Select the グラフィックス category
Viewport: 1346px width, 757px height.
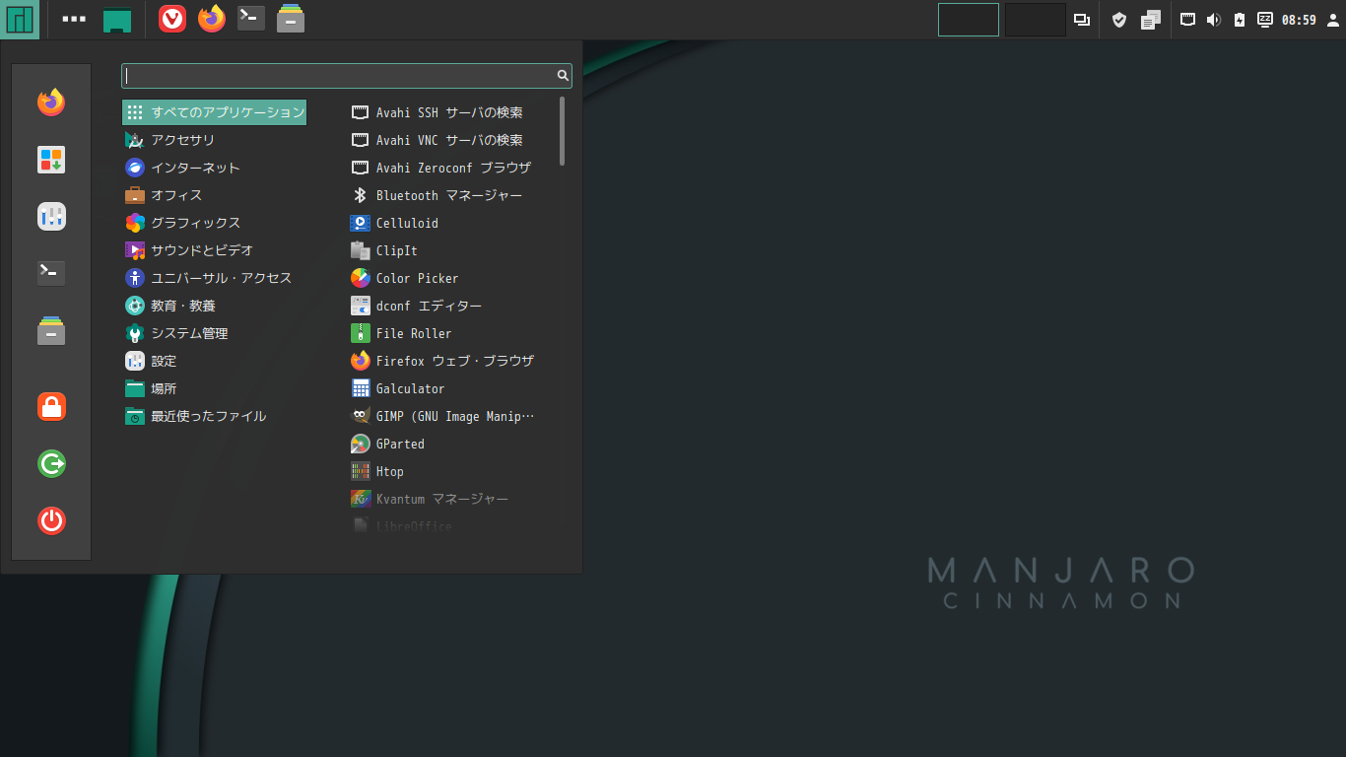(214, 223)
